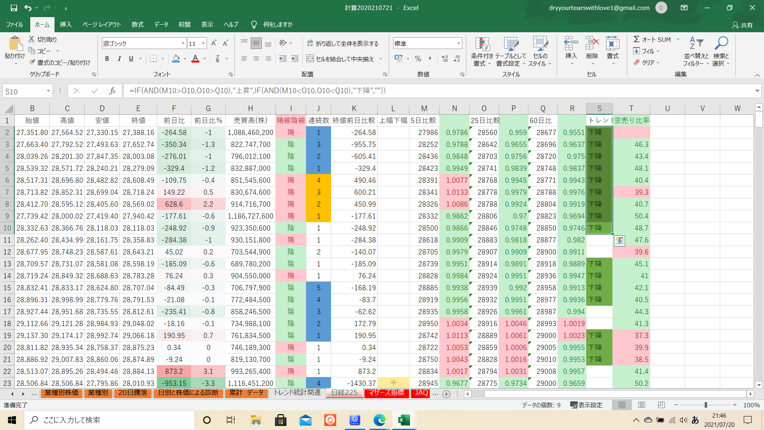Image resolution: width=764 pixels, height=430 pixels.
Task: Click the paste options smart tag
Action: [619, 240]
